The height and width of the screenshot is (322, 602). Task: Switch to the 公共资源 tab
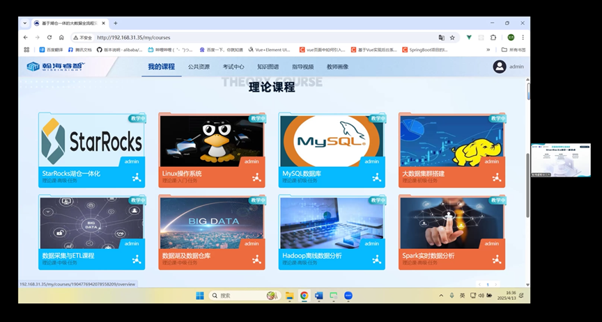(199, 67)
